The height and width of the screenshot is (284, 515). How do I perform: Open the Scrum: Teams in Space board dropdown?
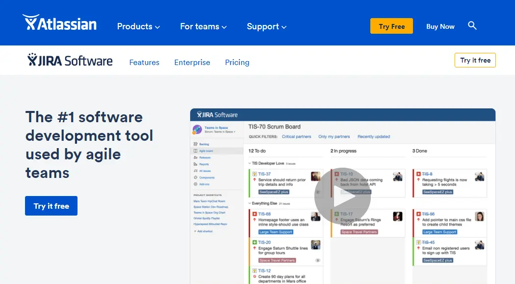[220, 132]
